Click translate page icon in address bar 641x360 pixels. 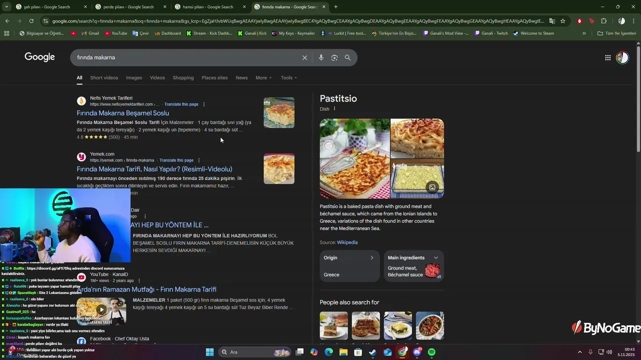[x=552, y=21]
